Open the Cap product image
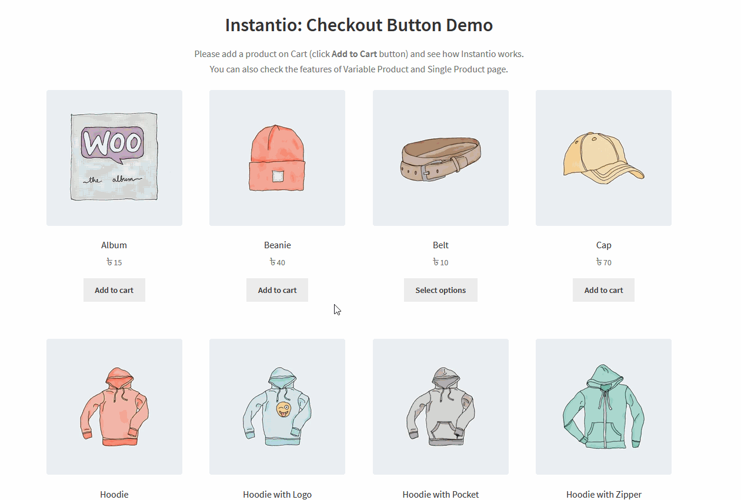This screenshot has width=741, height=500. coord(603,158)
